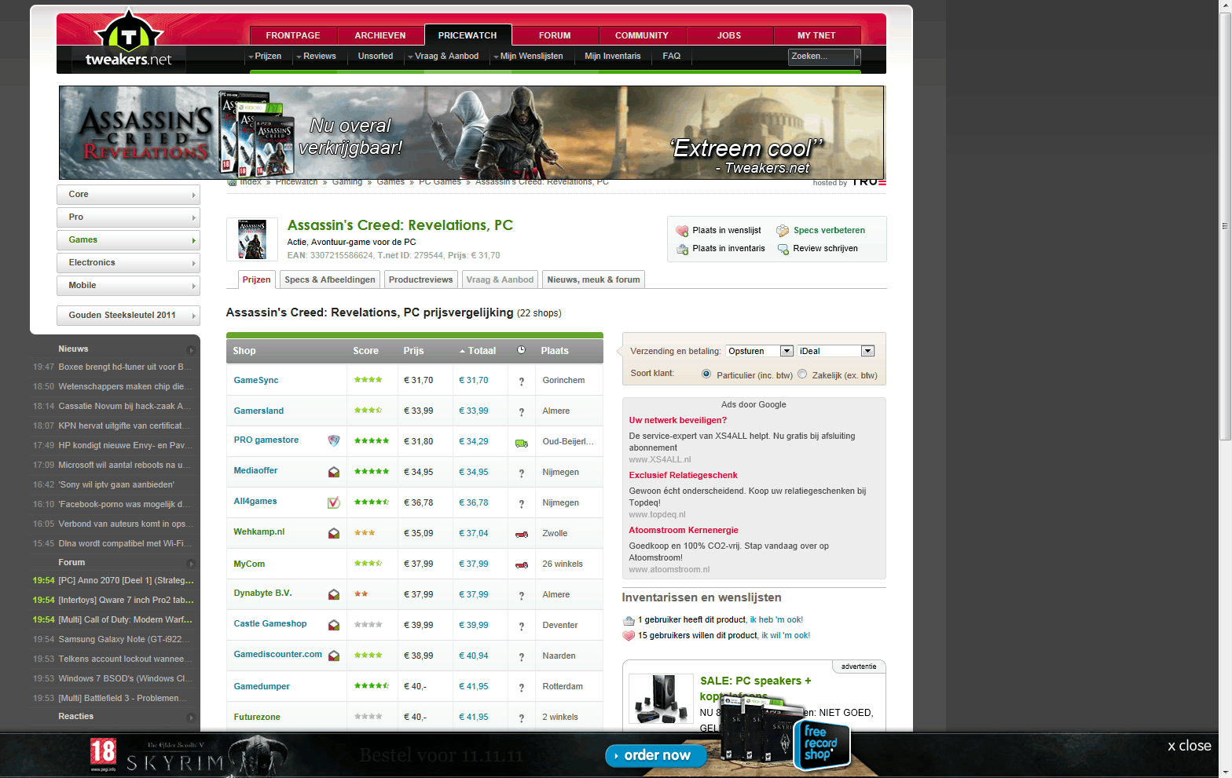The width and height of the screenshot is (1232, 778).
Task: Open the FRONTPAGE main tab
Action: point(293,35)
